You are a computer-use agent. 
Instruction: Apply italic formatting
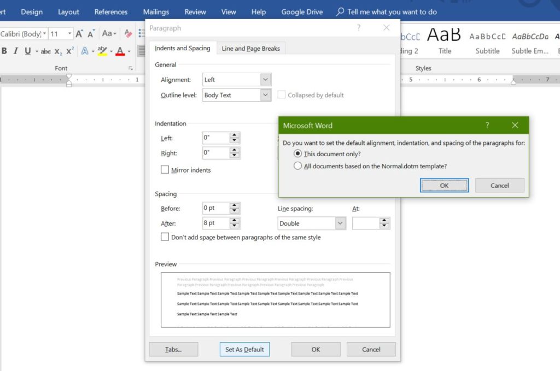(x=15, y=51)
